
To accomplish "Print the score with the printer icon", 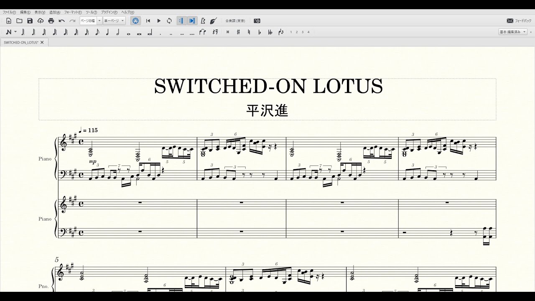I will 51,20.
